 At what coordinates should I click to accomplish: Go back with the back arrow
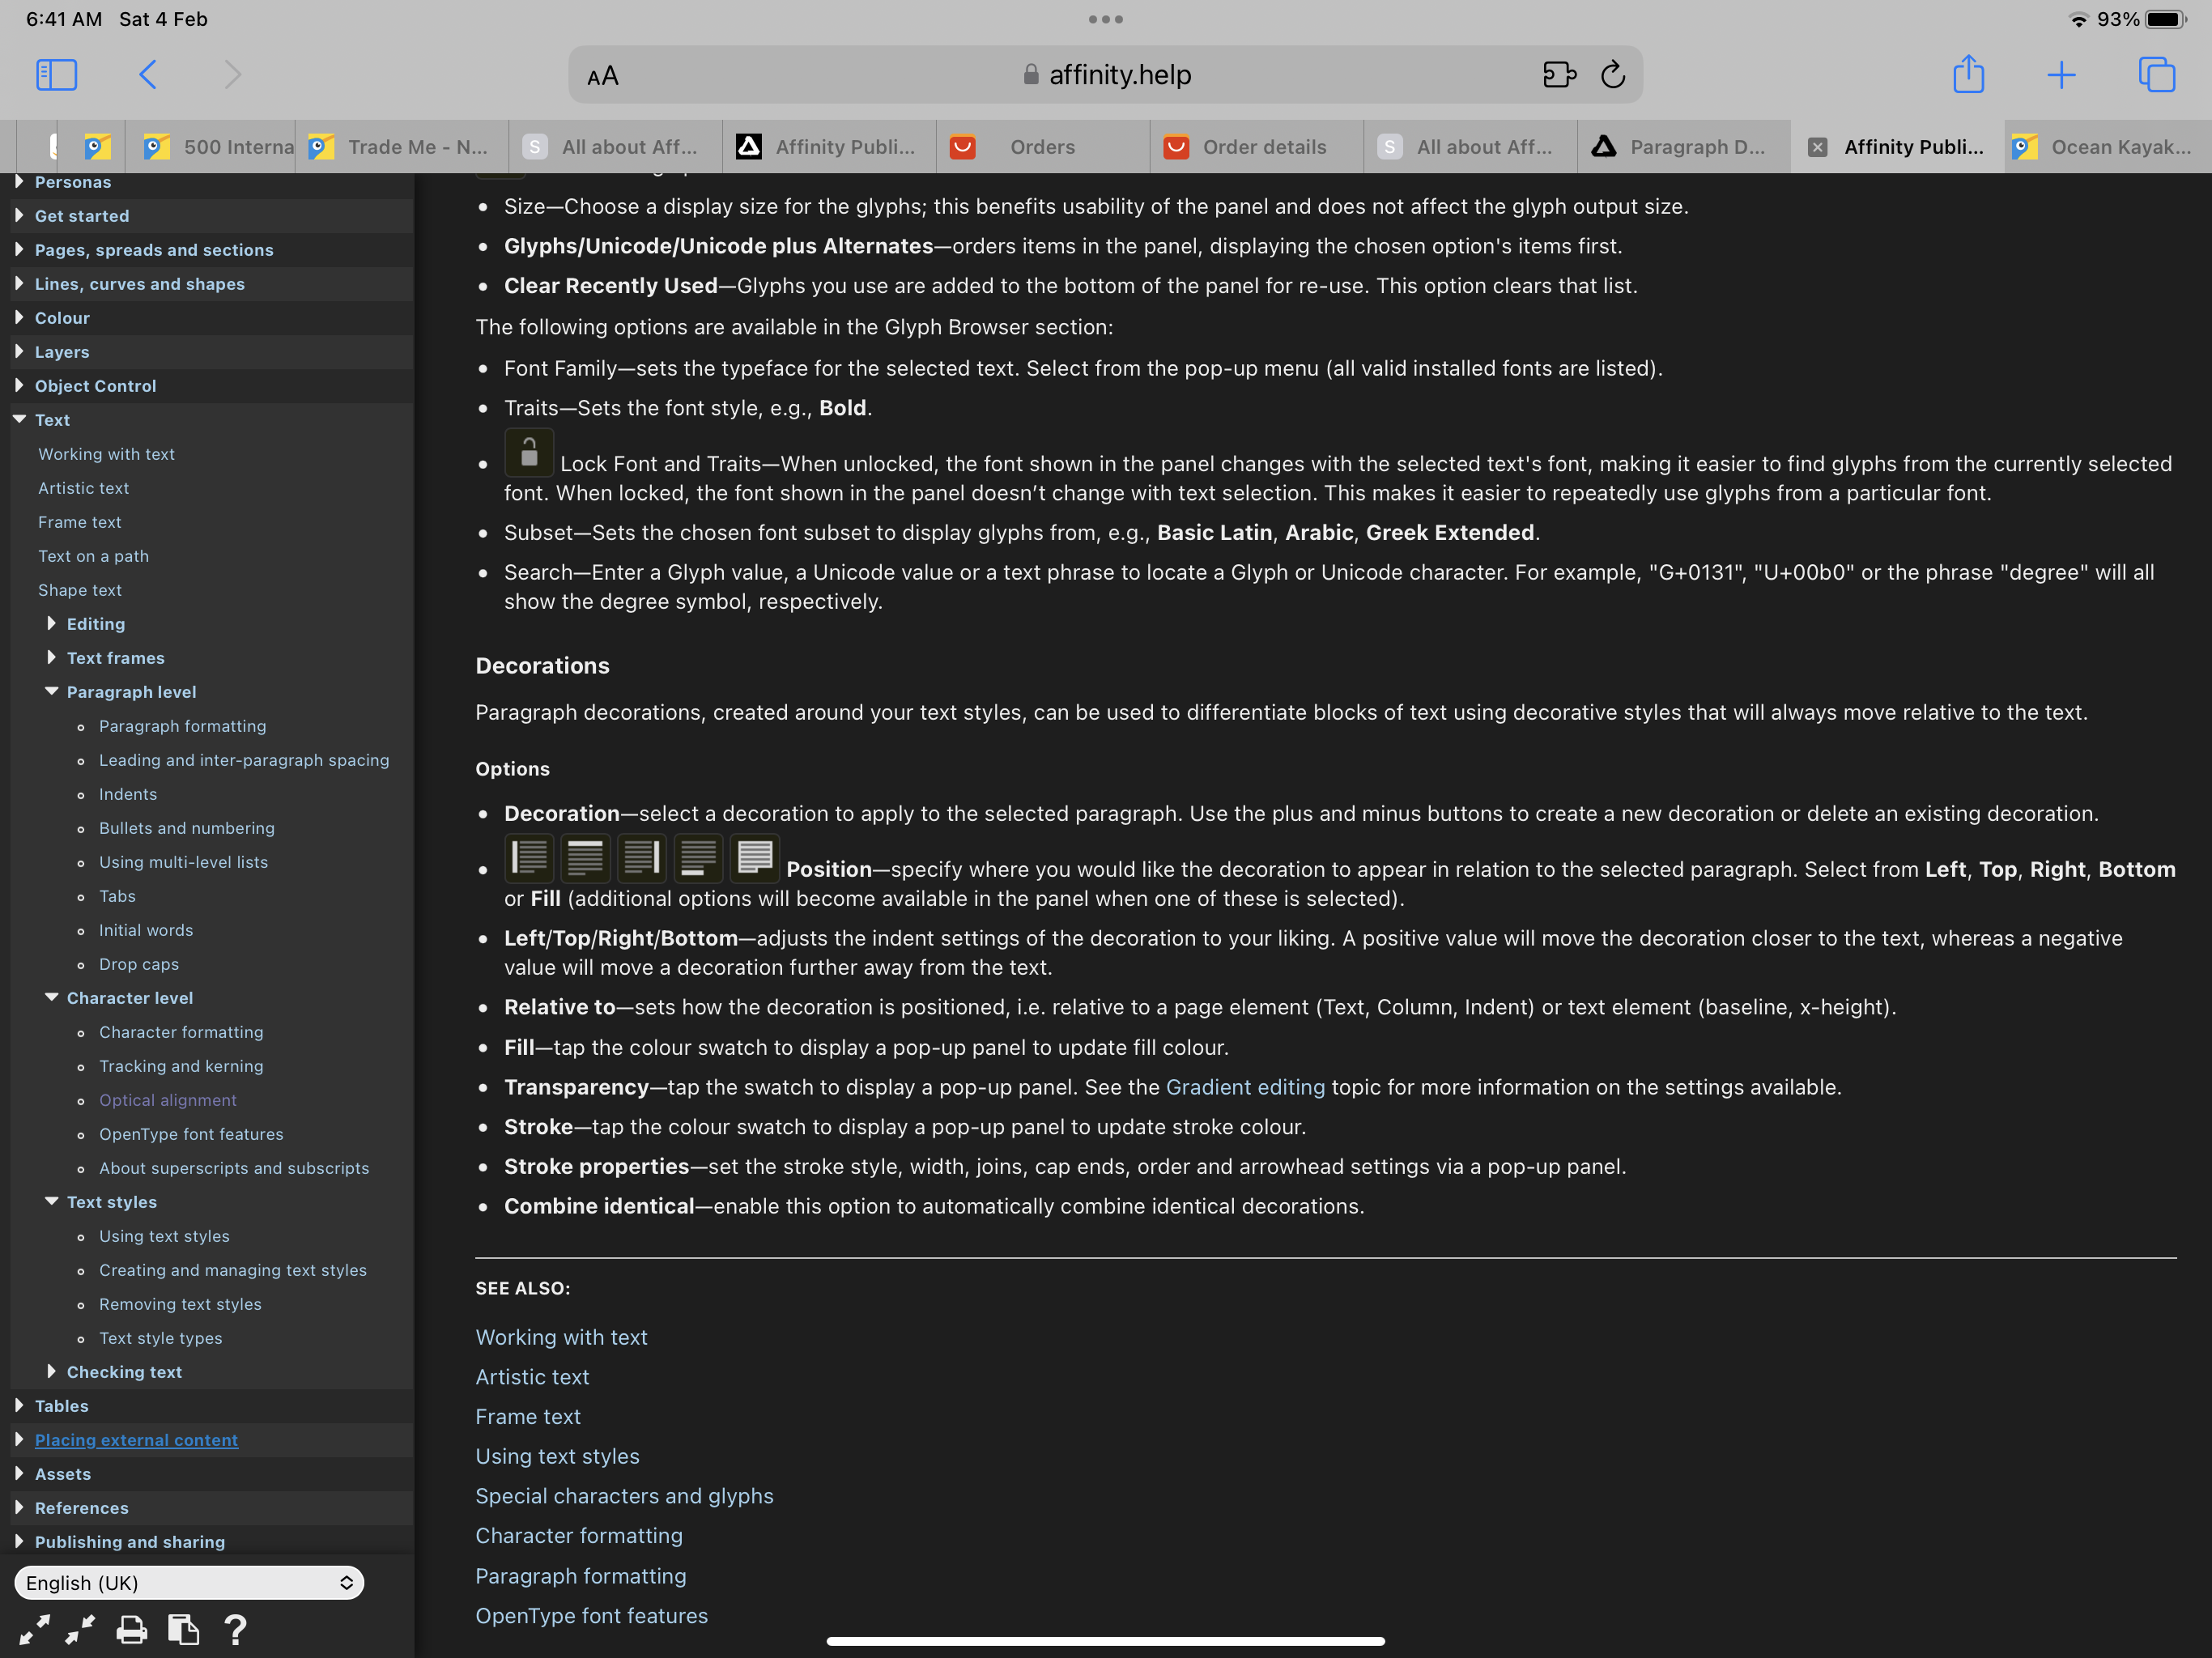[148, 75]
